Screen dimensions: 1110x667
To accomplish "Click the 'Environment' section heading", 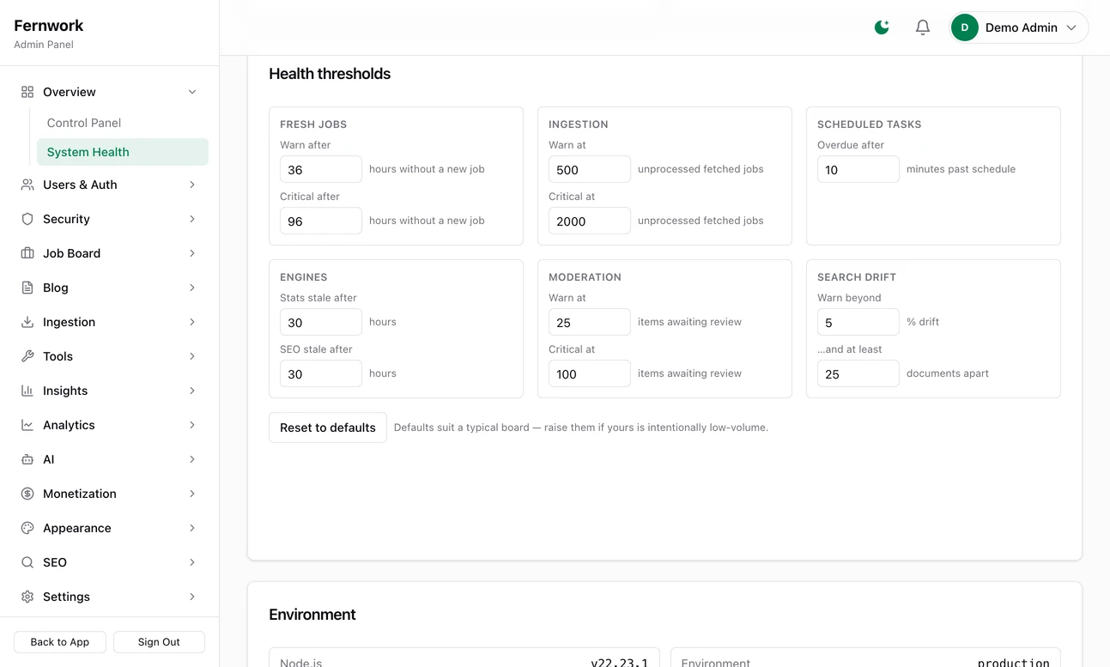I will tap(312, 615).
